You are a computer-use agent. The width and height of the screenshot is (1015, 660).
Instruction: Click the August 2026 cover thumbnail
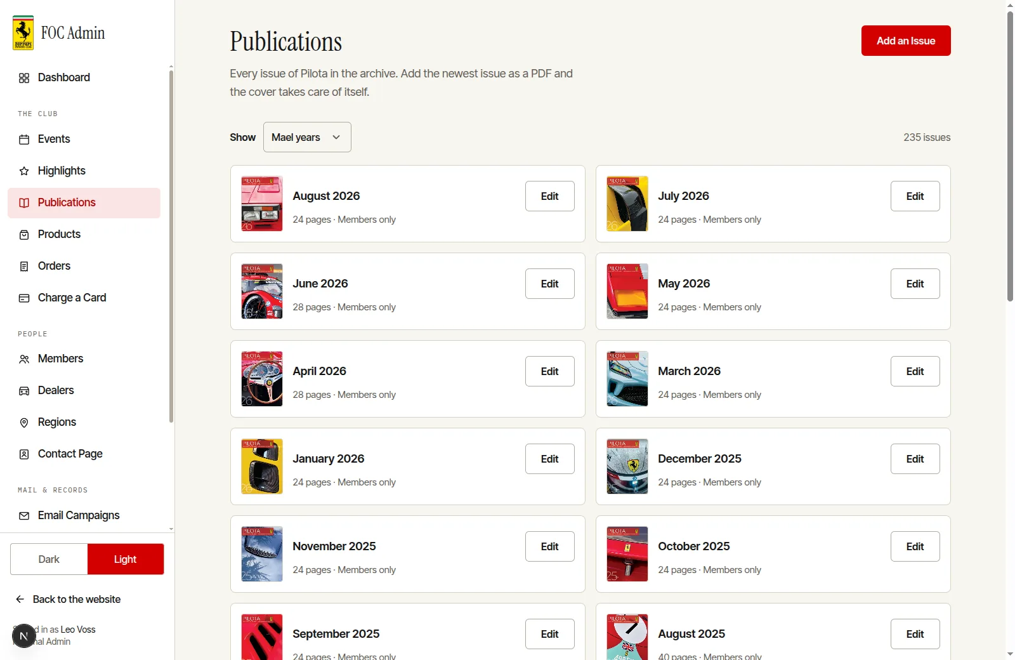(262, 204)
